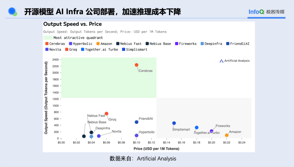Toggle the Cerebras legend entry
This screenshot has height=167, width=294.
click(55, 43)
